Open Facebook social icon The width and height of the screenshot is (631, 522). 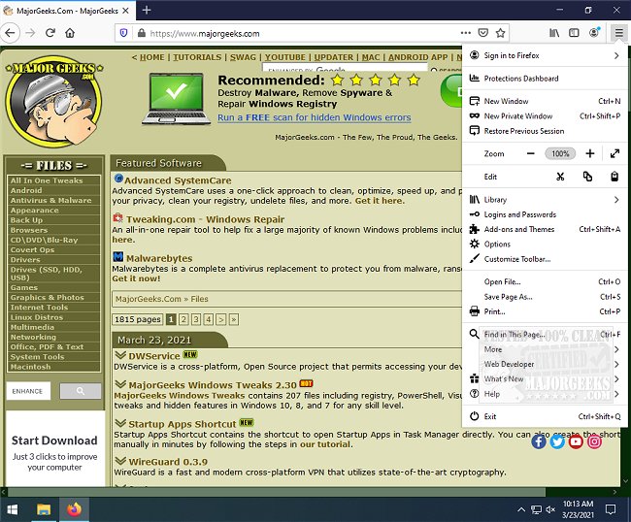click(539, 441)
